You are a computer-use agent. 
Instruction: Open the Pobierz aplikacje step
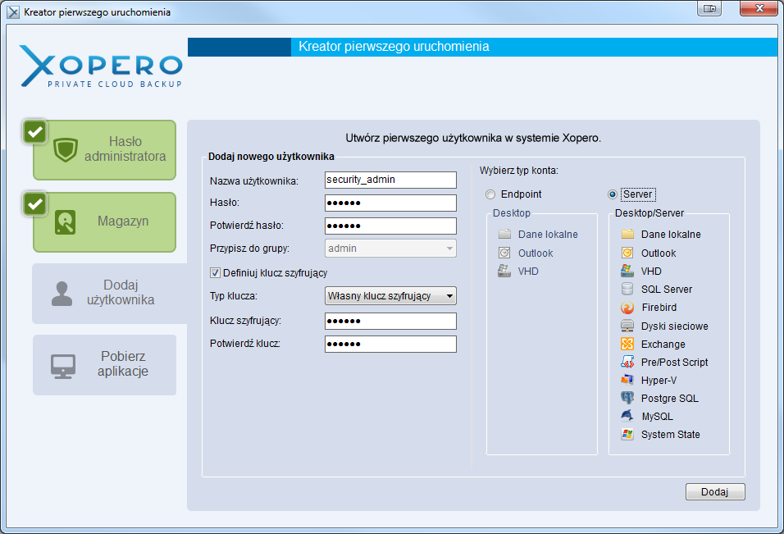click(104, 365)
